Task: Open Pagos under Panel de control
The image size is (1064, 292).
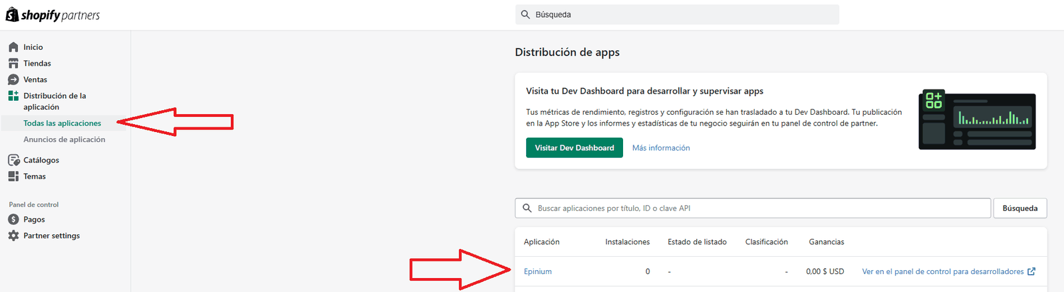Action: (34, 220)
